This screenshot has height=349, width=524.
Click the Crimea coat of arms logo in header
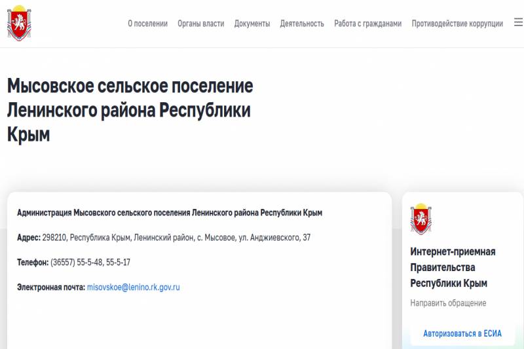(19, 24)
